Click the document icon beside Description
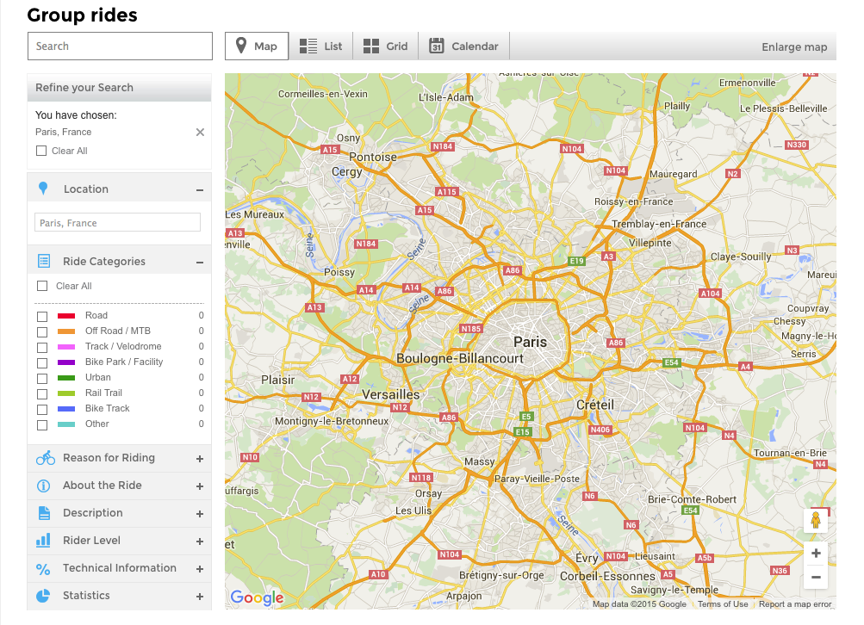Image resolution: width=864 pixels, height=625 pixels. 44,513
